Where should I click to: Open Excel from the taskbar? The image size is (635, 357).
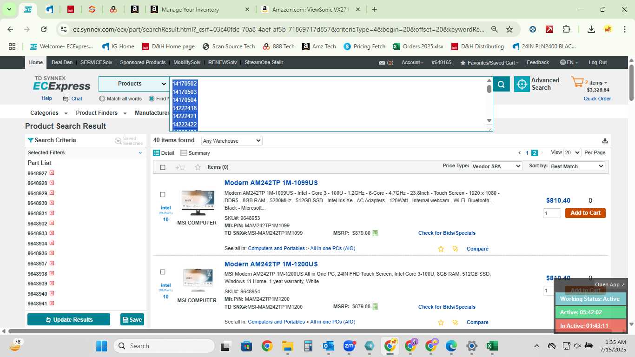pyautogui.click(x=492, y=346)
